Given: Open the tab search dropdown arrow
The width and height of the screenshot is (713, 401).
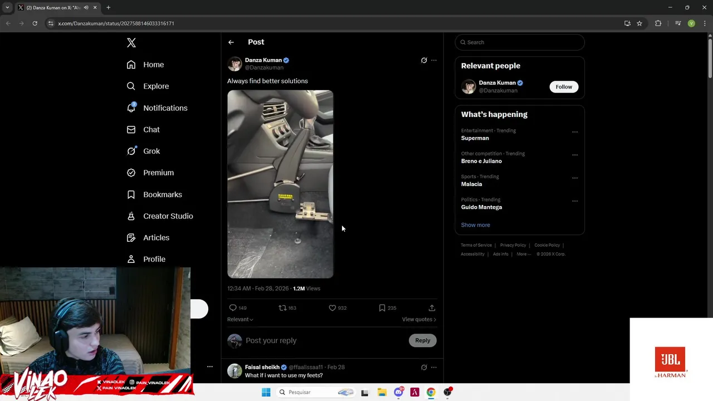Looking at the screenshot, I should coord(7,8).
